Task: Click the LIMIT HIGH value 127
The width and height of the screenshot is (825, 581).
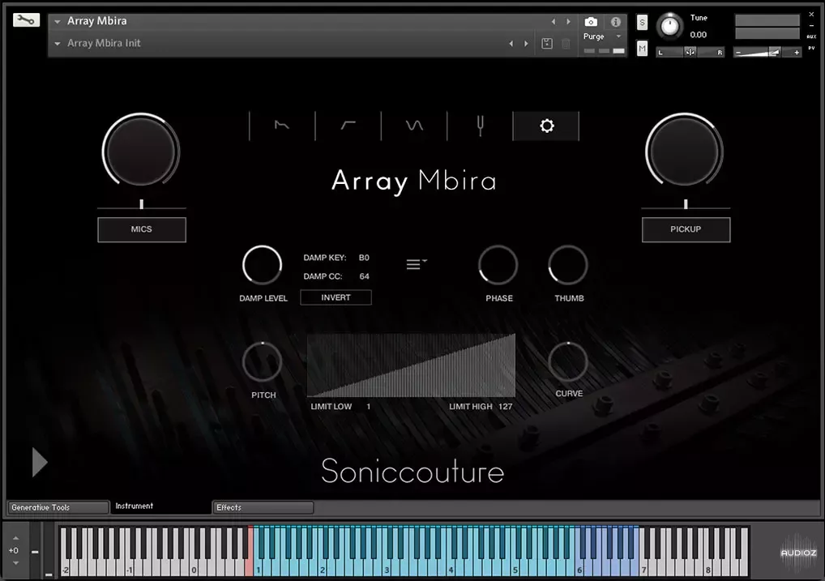Action: pos(505,406)
